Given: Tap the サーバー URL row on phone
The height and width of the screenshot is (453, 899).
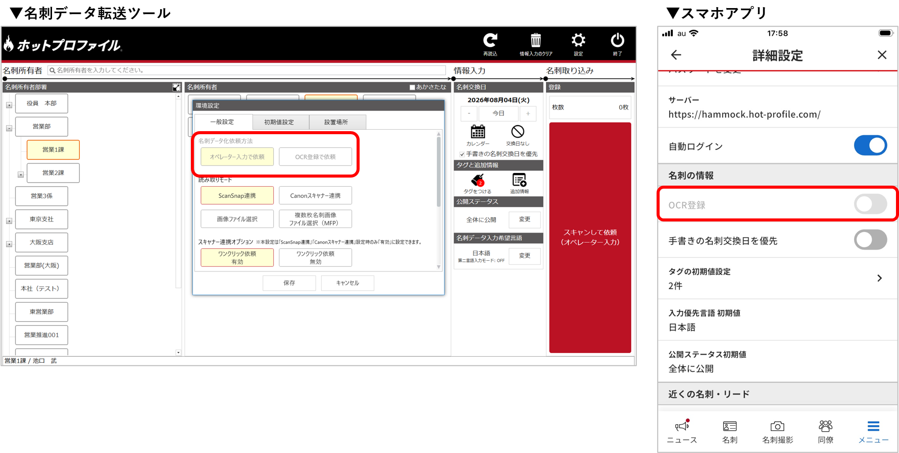Looking at the screenshot, I should coord(777,107).
